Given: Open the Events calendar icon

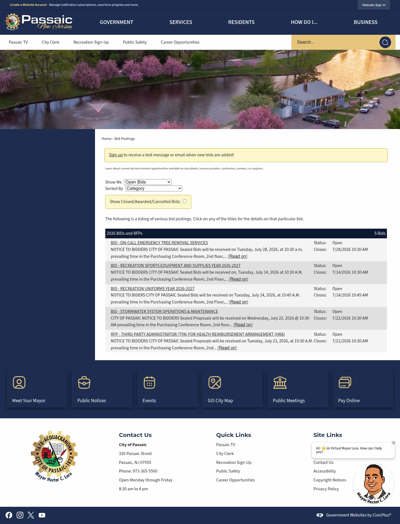Looking at the screenshot, I should pos(149,382).
